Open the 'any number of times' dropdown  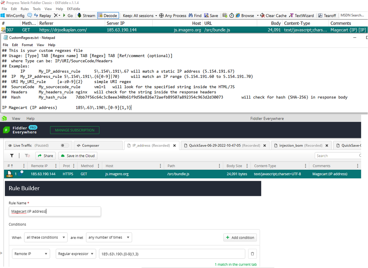pos(109,237)
